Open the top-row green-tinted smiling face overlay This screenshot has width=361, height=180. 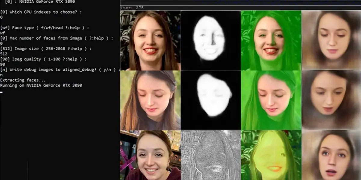pyautogui.click(x=271, y=40)
